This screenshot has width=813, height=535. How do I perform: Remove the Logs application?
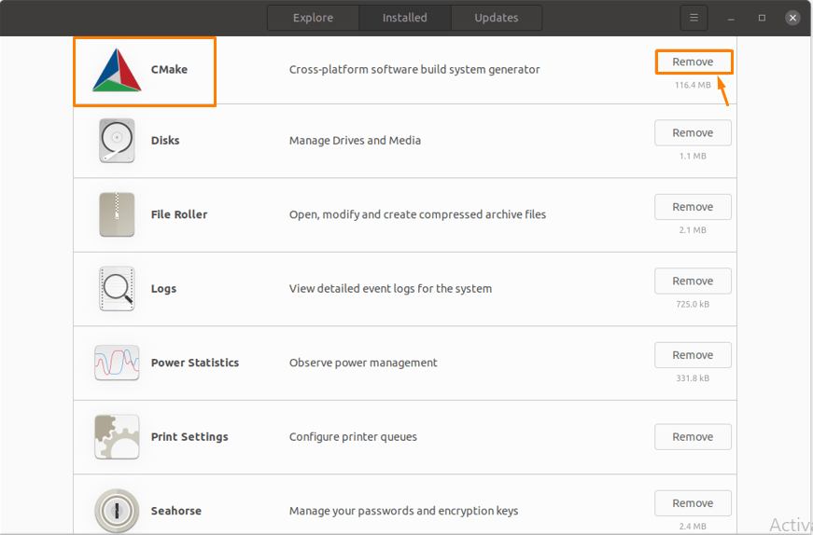694,281
